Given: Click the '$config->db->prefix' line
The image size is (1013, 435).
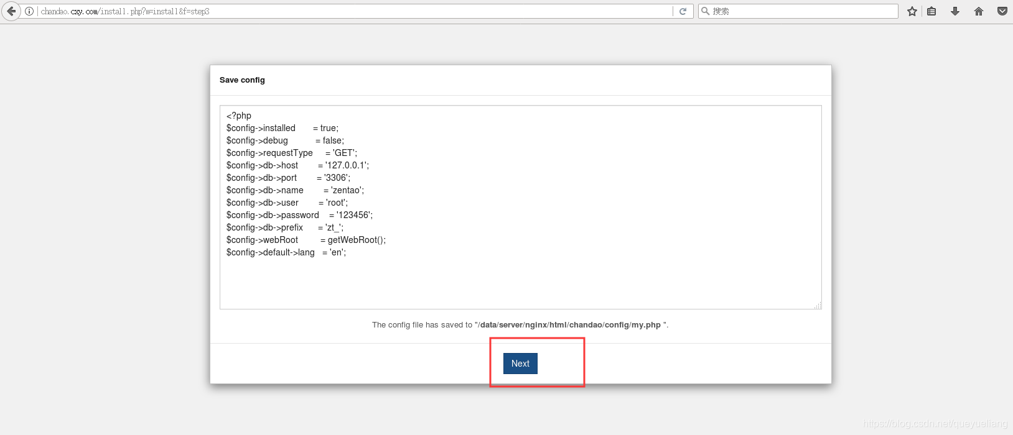Looking at the screenshot, I should [x=285, y=227].
